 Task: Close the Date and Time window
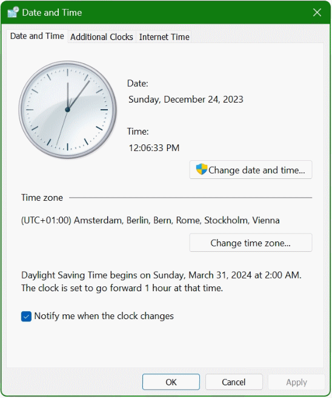[x=317, y=12]
